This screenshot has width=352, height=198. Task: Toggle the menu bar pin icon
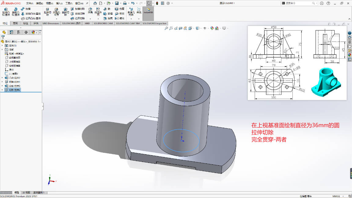coord(87,3)
